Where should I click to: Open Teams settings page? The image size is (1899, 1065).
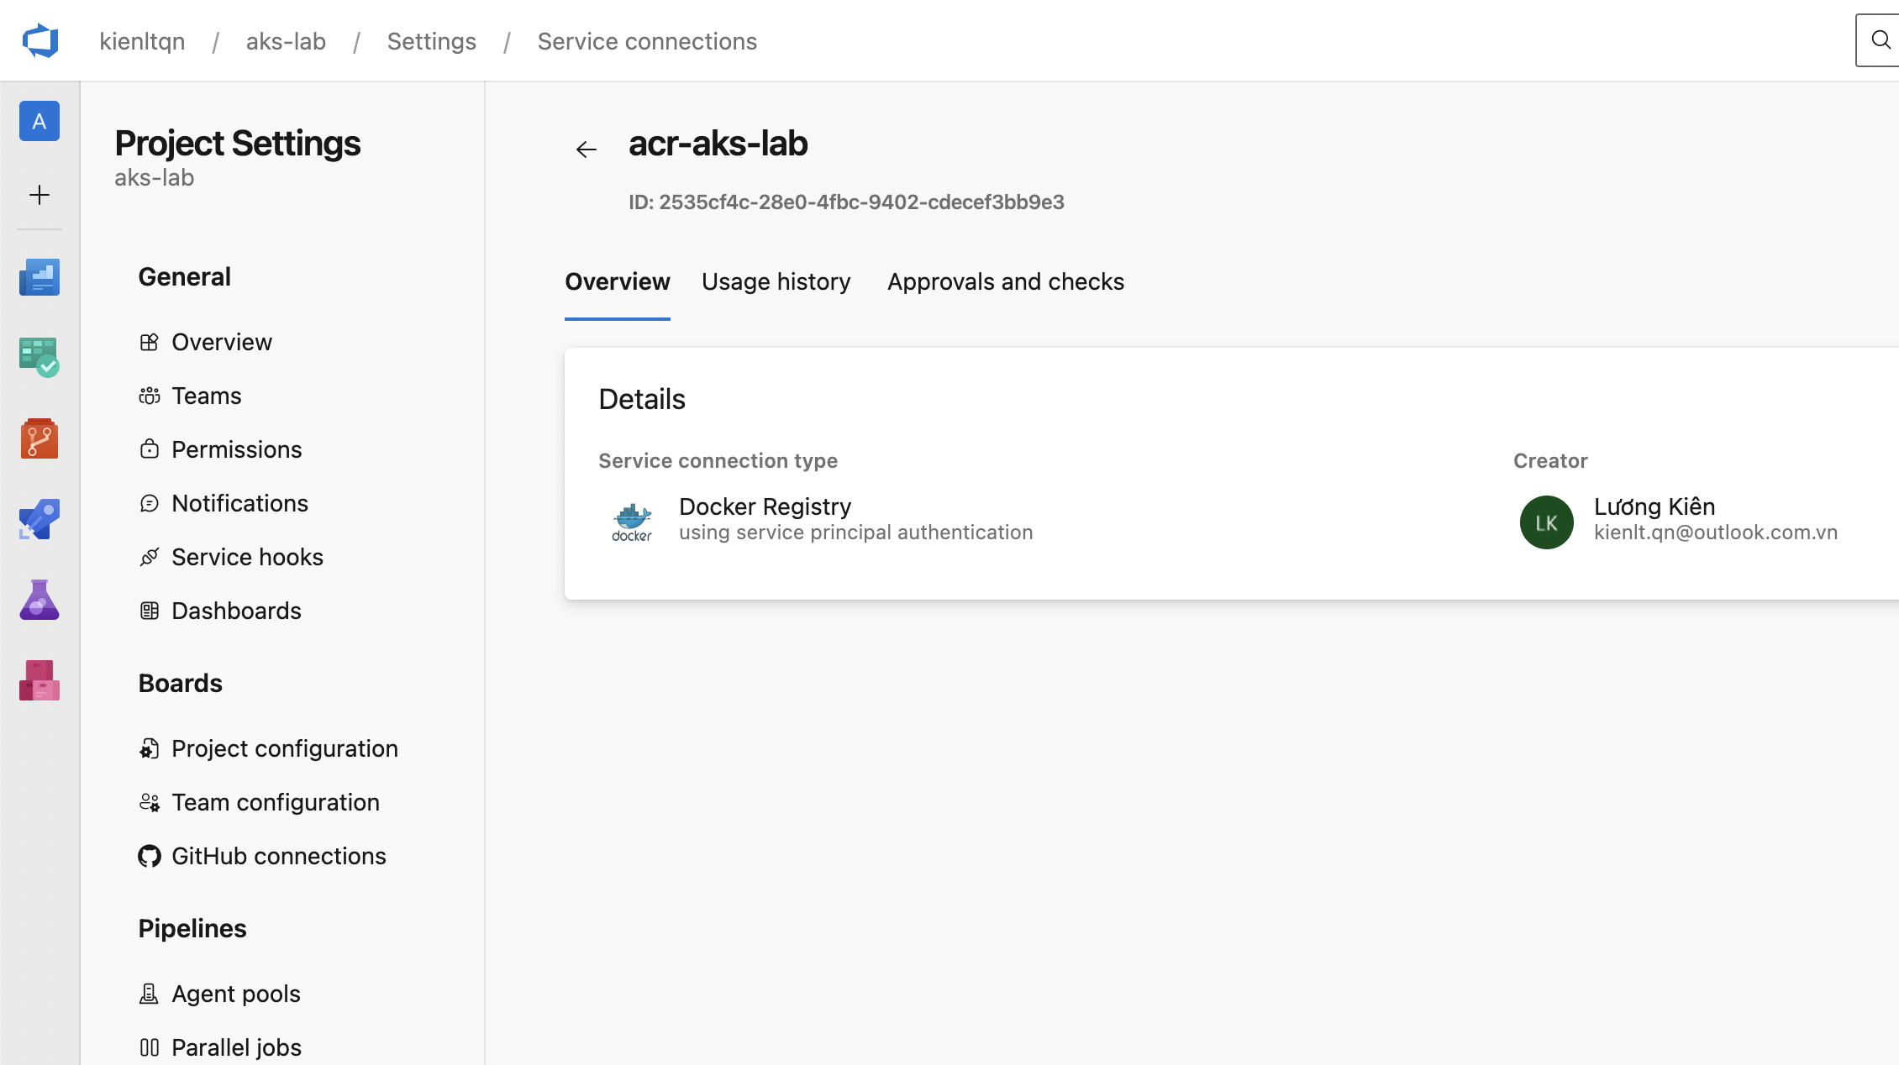pos(207,396)
